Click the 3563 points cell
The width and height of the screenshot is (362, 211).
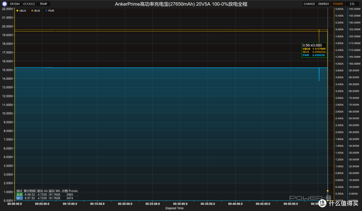point(70,194)
